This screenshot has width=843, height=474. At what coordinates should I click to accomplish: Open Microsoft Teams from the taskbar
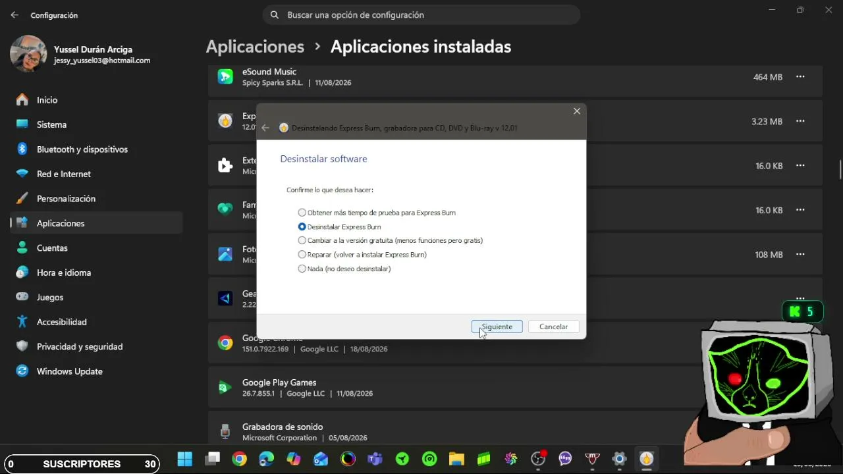click(375, 459)
